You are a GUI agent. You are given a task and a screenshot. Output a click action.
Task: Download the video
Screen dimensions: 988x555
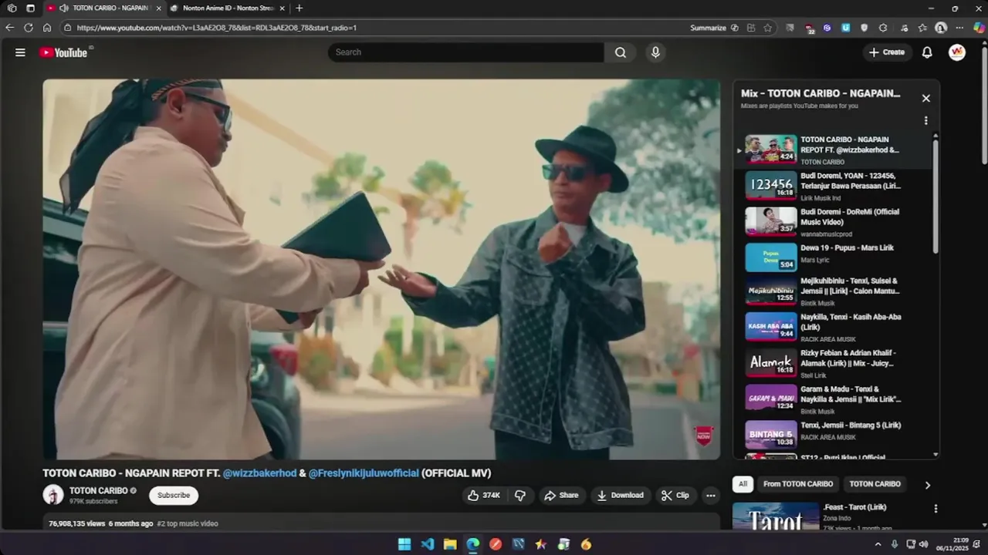620,496
